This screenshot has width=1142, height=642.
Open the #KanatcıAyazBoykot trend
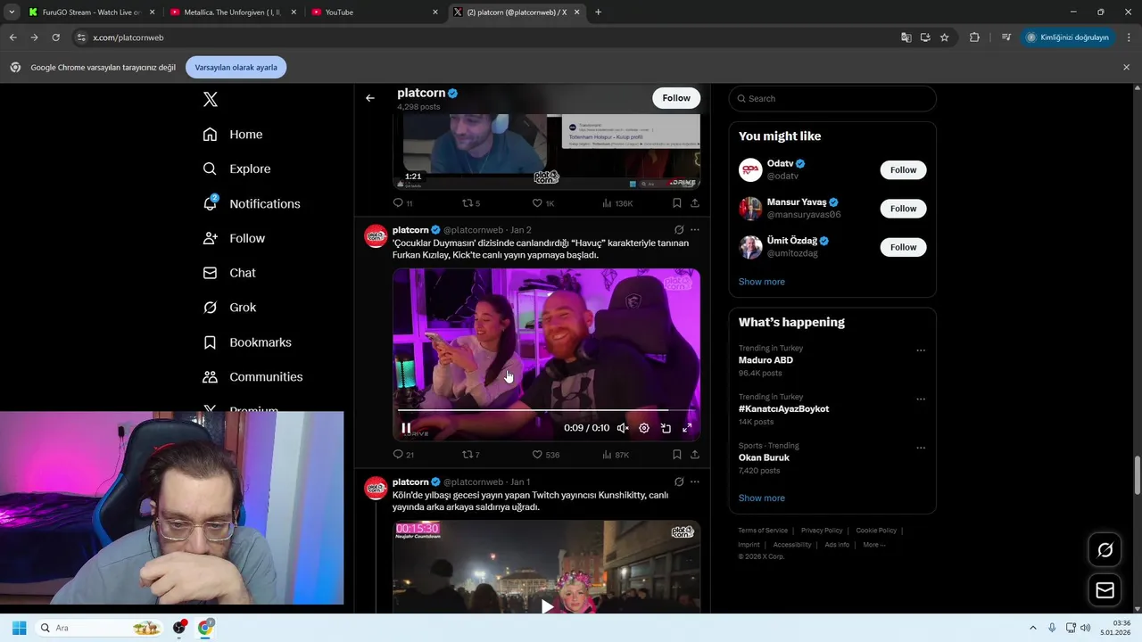click(x=783, y=409)
